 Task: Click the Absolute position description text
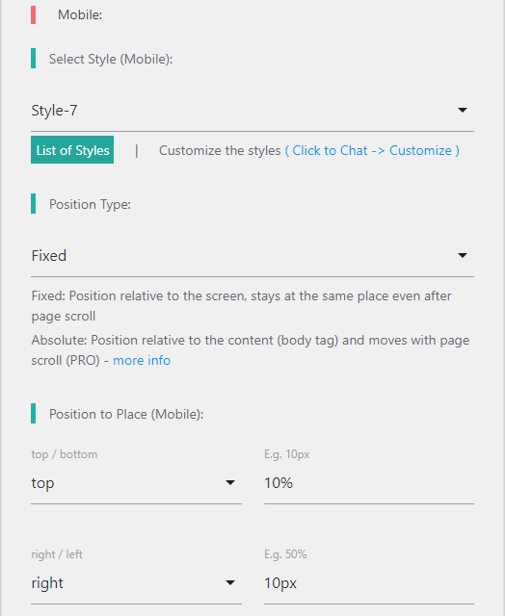(251, 350)
